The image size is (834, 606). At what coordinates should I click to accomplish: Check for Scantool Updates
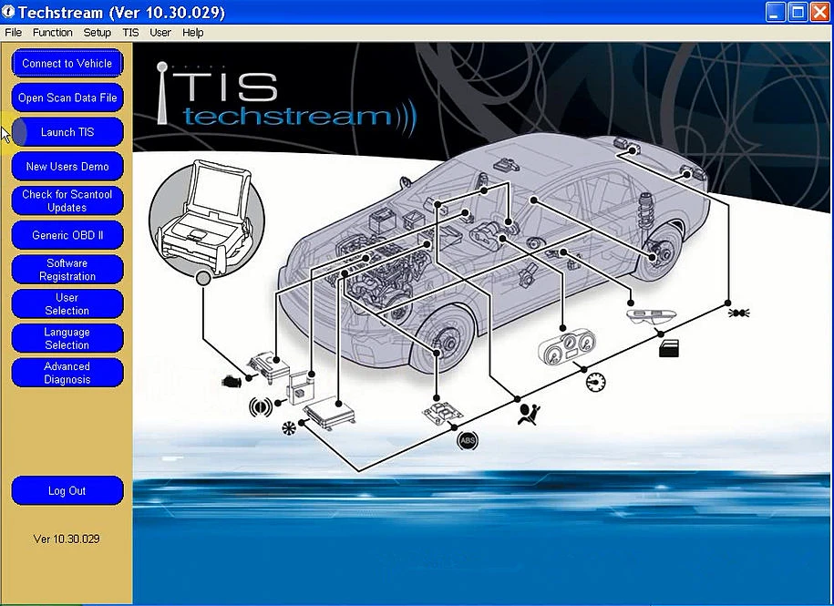(67, 200)
